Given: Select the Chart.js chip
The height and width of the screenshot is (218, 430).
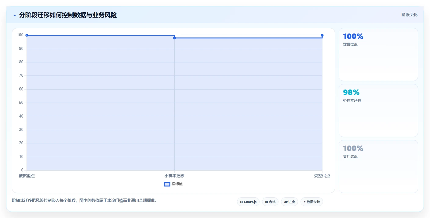Looking at the screenshot, I should pyautogui.click(x=248, y=202).
